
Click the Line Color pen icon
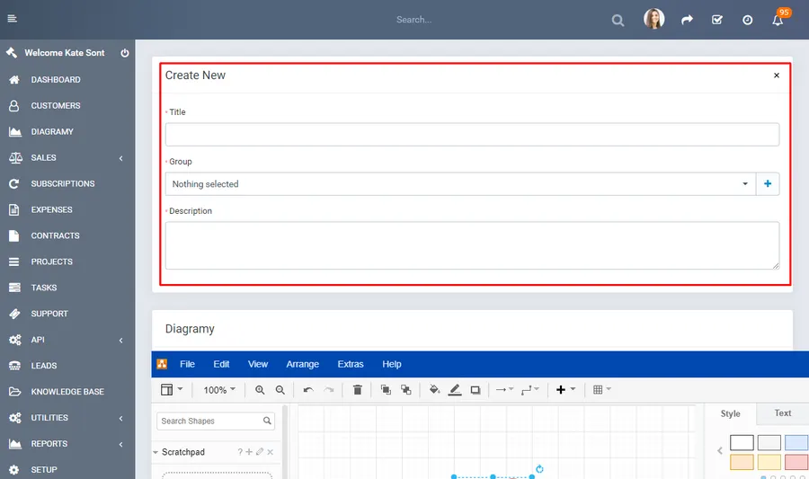(x=455, y=390)
